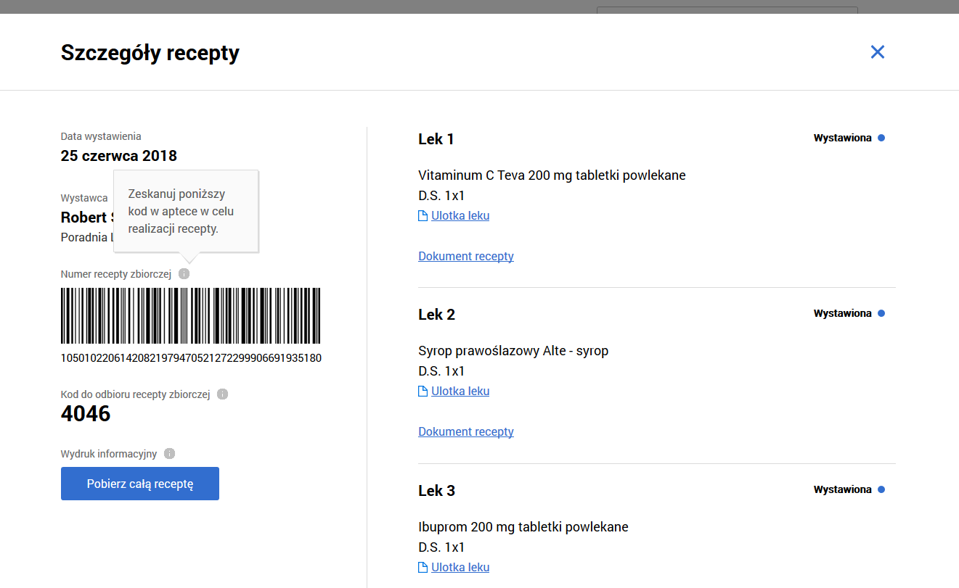
Task: Click info icon beside Wydruk informacyjny
Action: tap(169, 454)
